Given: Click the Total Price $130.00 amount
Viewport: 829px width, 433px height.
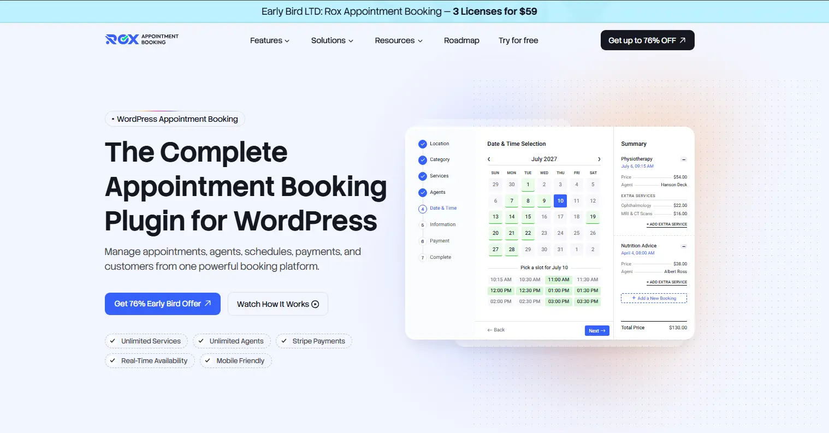Looking at the screenshot, I should point(678,328).
